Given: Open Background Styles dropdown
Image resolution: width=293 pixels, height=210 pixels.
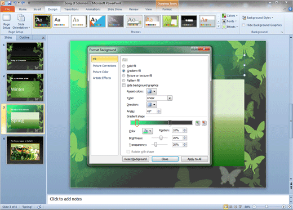Looking at the screenshot, I should tap(258, 17).
